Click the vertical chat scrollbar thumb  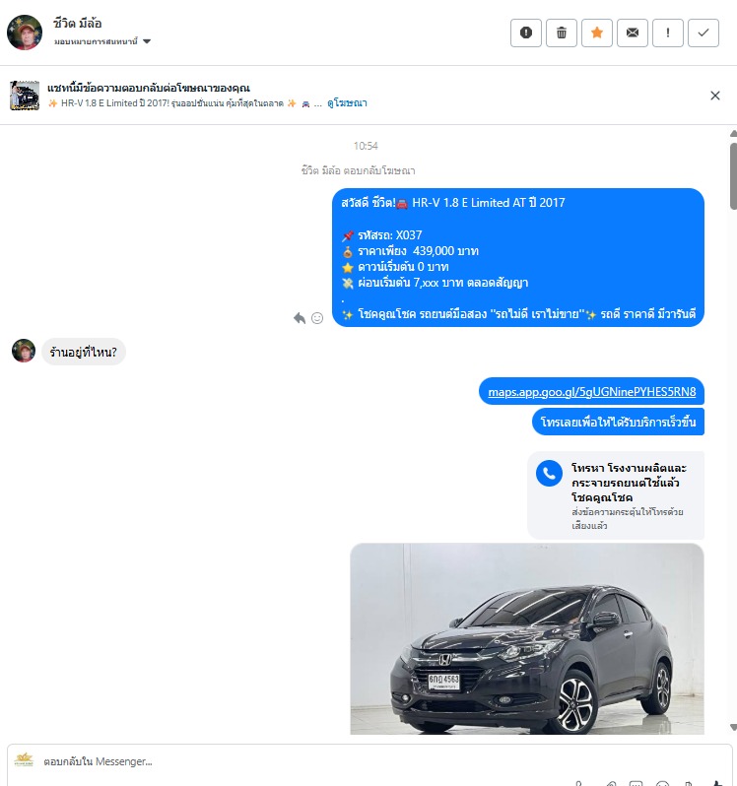coord(733,175)
